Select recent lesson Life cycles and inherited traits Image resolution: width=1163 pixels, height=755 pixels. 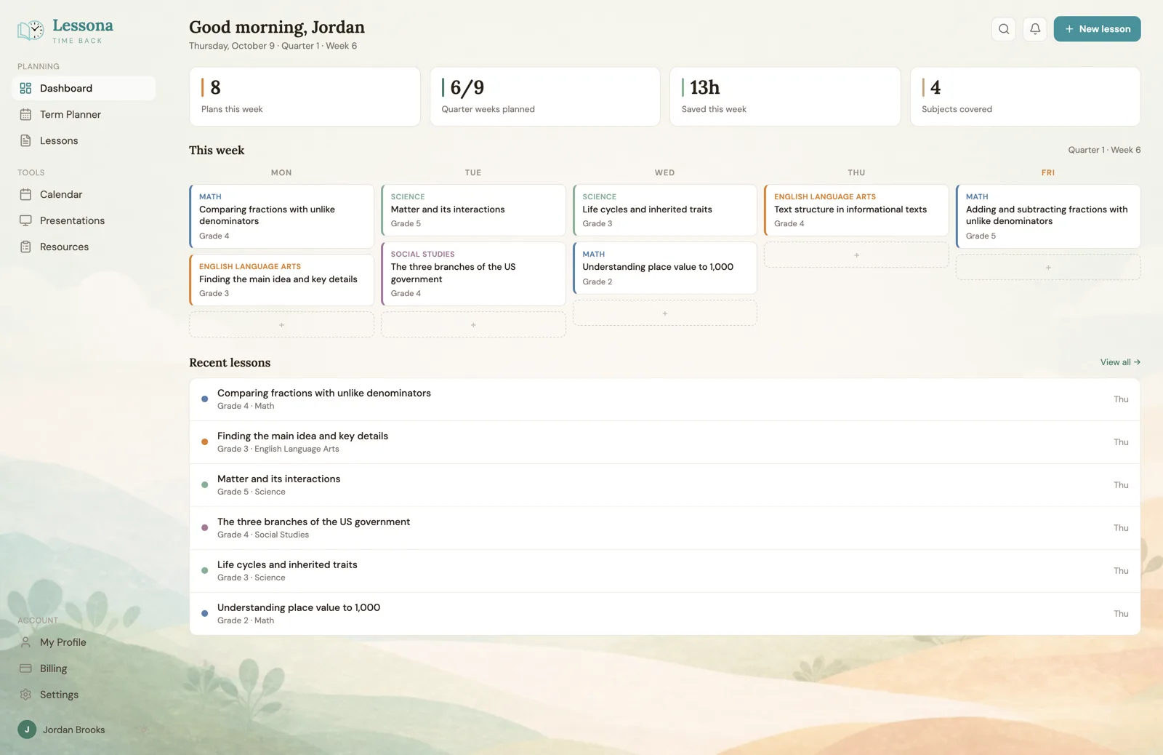click(664, 571)
